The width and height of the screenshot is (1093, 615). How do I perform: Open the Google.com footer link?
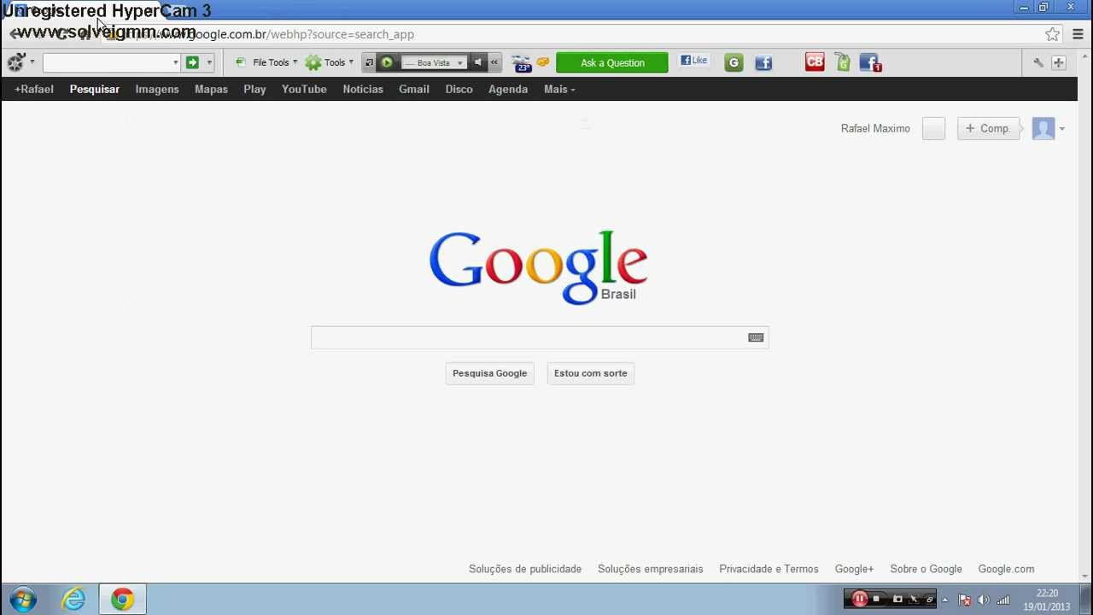(x=1006, y=569)
